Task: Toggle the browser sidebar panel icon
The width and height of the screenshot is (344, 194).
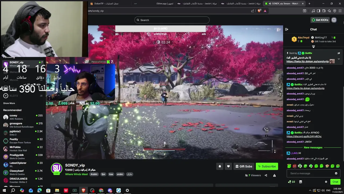Action: point(318,11)
